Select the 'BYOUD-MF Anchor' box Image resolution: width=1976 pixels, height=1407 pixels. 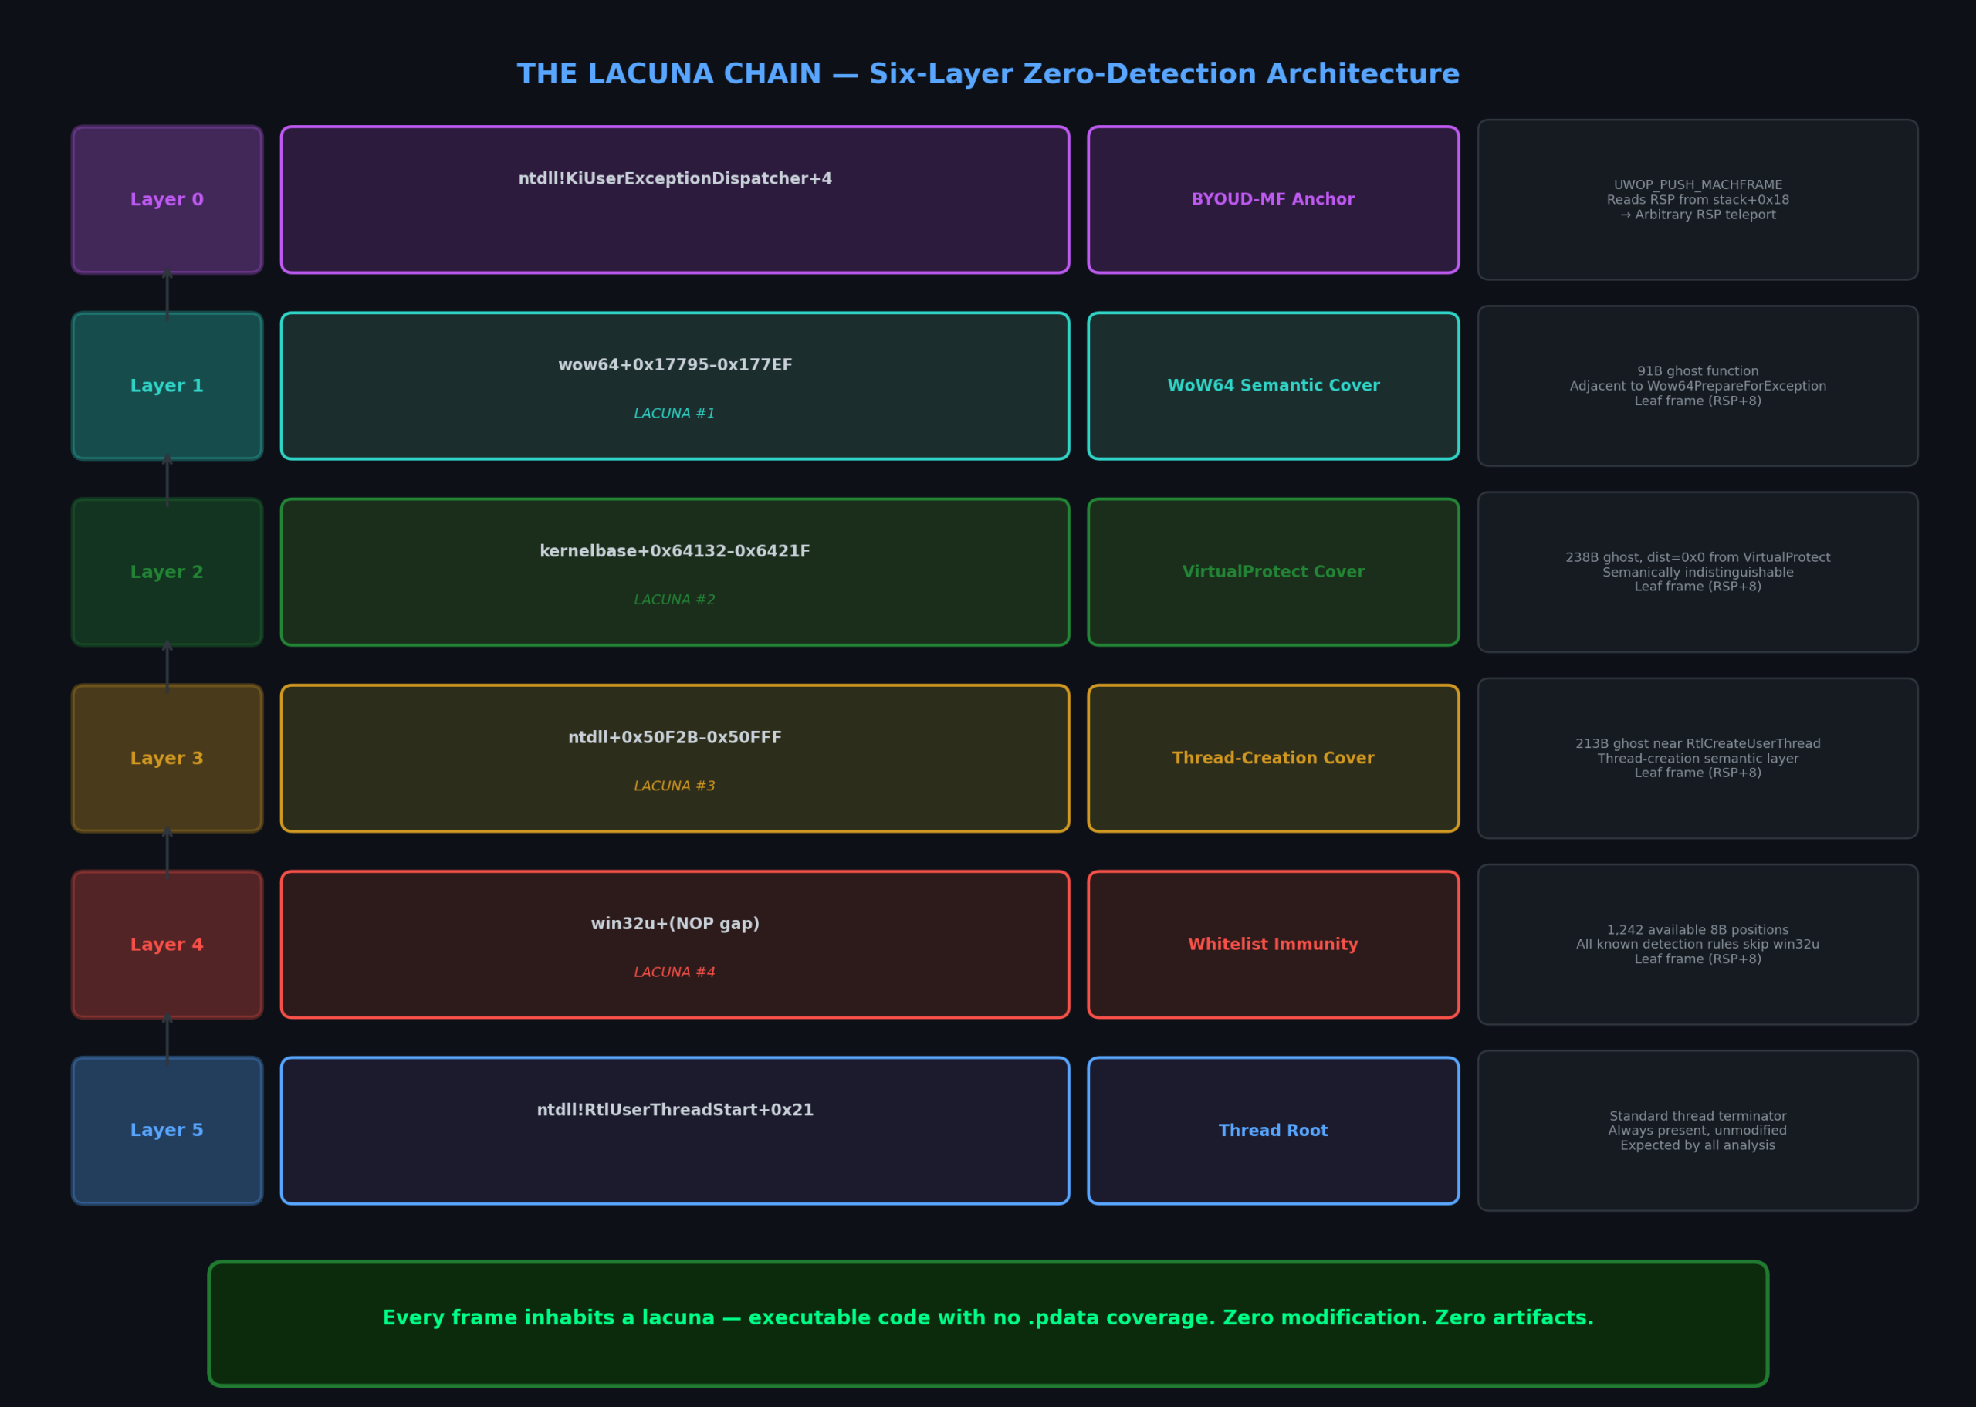pos(1274,199)
